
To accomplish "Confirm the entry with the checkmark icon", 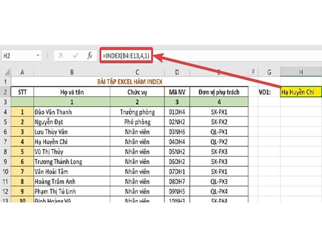I will (x=75, y=55).
